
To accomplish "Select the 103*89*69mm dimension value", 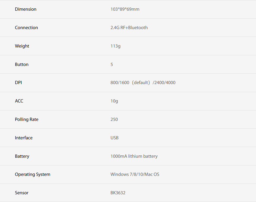I will (x=125, y=9).
